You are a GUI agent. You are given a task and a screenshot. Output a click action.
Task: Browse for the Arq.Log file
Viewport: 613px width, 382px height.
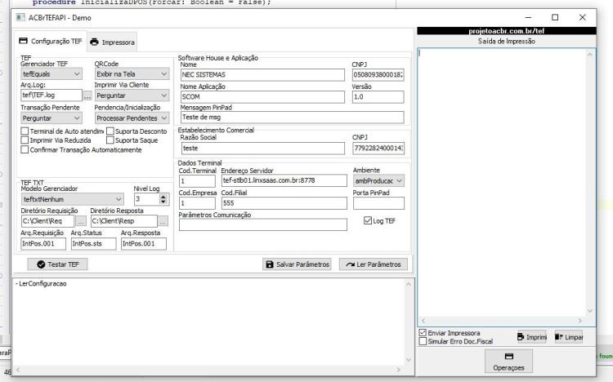87,95
